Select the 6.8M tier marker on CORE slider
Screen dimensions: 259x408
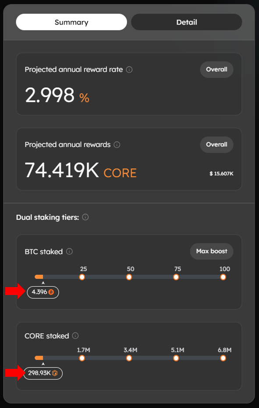click(223, 358)
